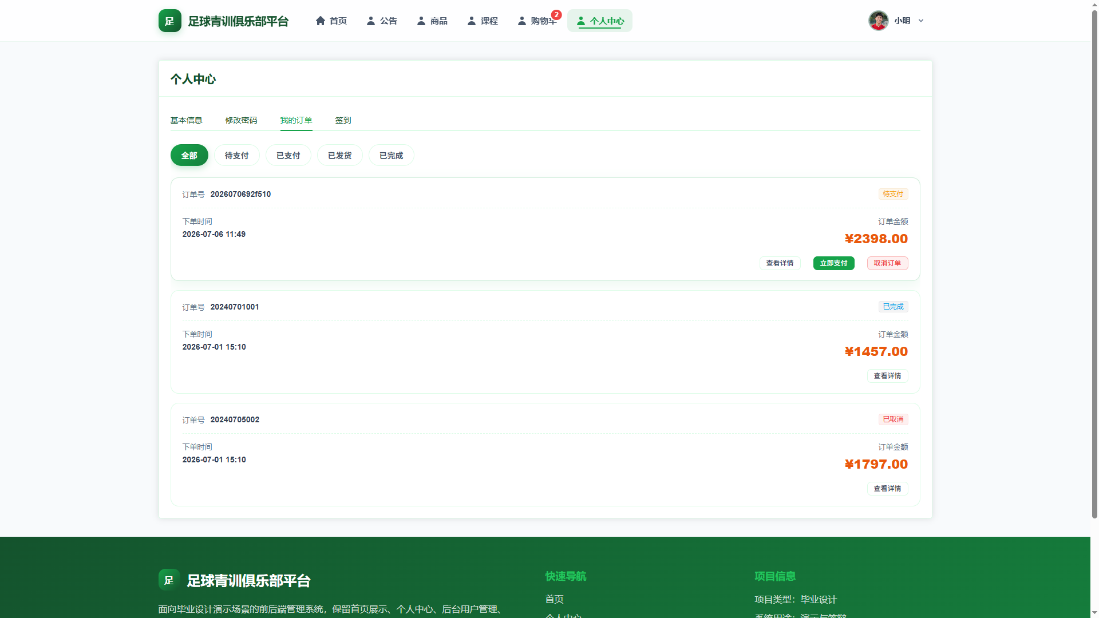Click the 已取消 status tag
This screenshot has height=618, width=1099.
click(894, 419)
